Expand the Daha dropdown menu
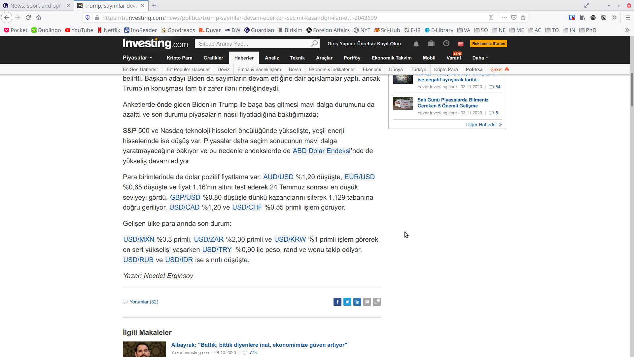Viewport: 634px width, 357px height. click(480, 58)
